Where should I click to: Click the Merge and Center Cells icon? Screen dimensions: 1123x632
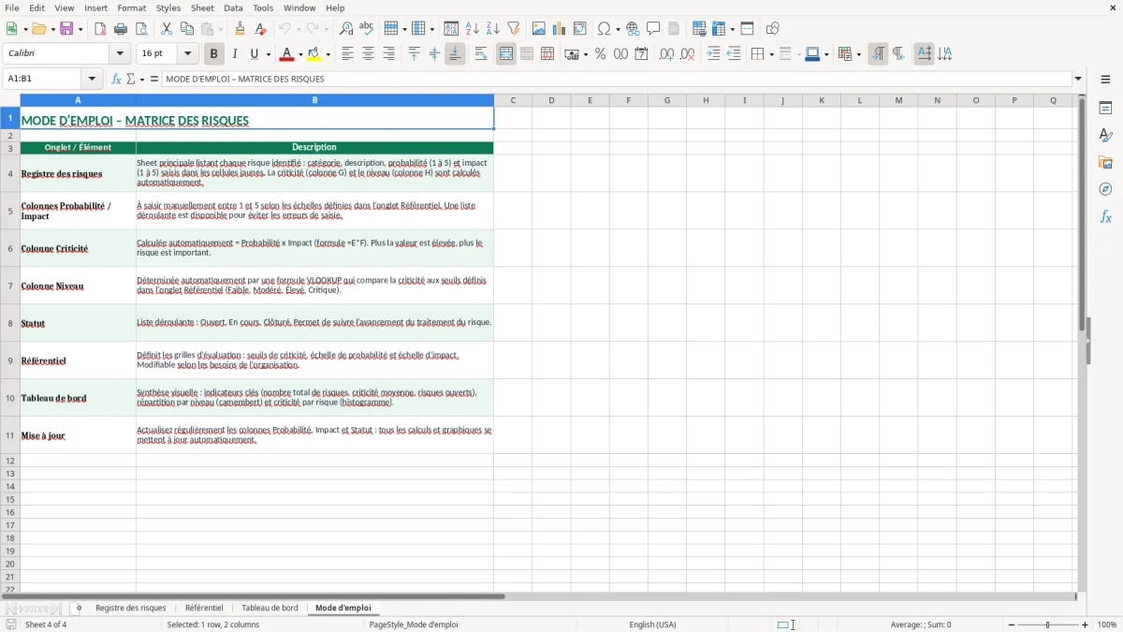click(506, 54)
